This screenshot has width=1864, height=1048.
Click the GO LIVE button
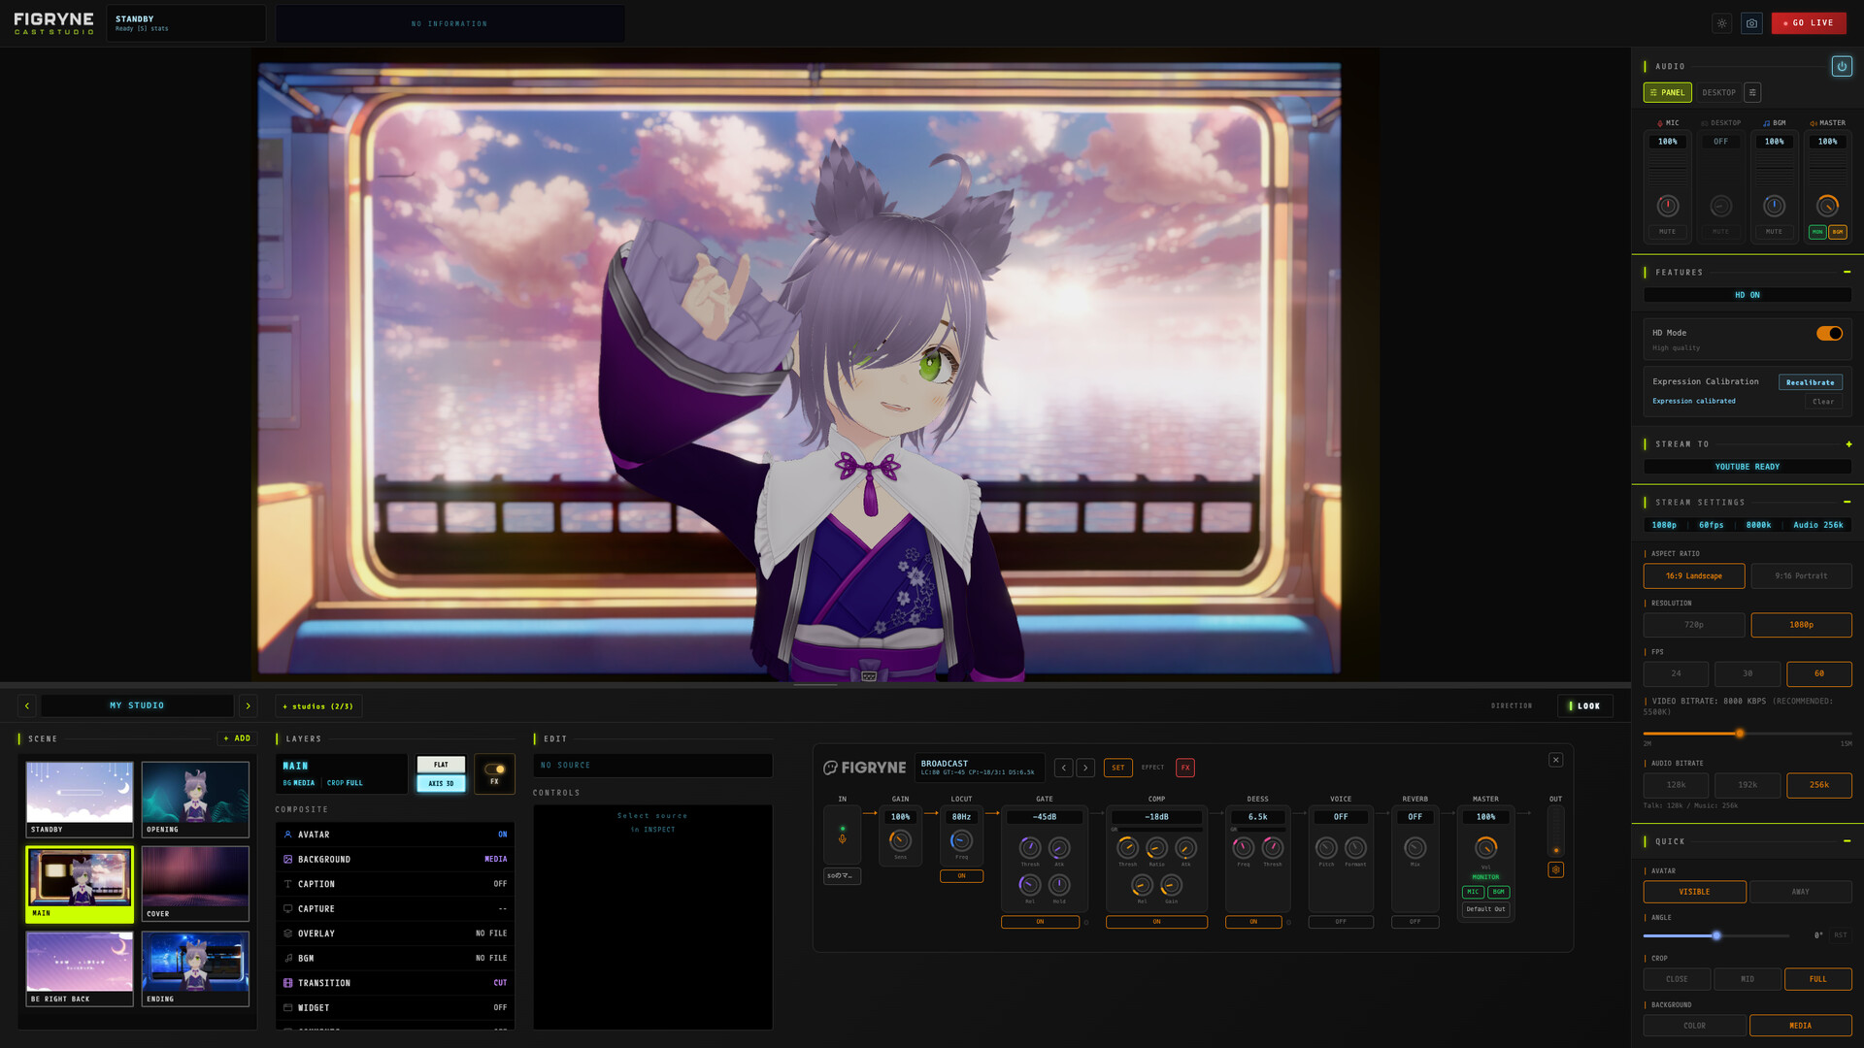pyautogui.click(x=1809, y=23)
